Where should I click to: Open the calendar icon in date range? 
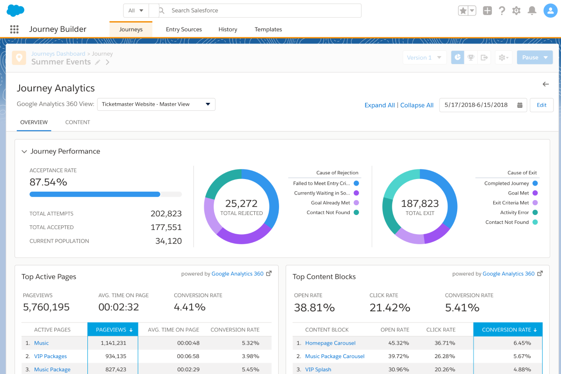tap(520, 105)
